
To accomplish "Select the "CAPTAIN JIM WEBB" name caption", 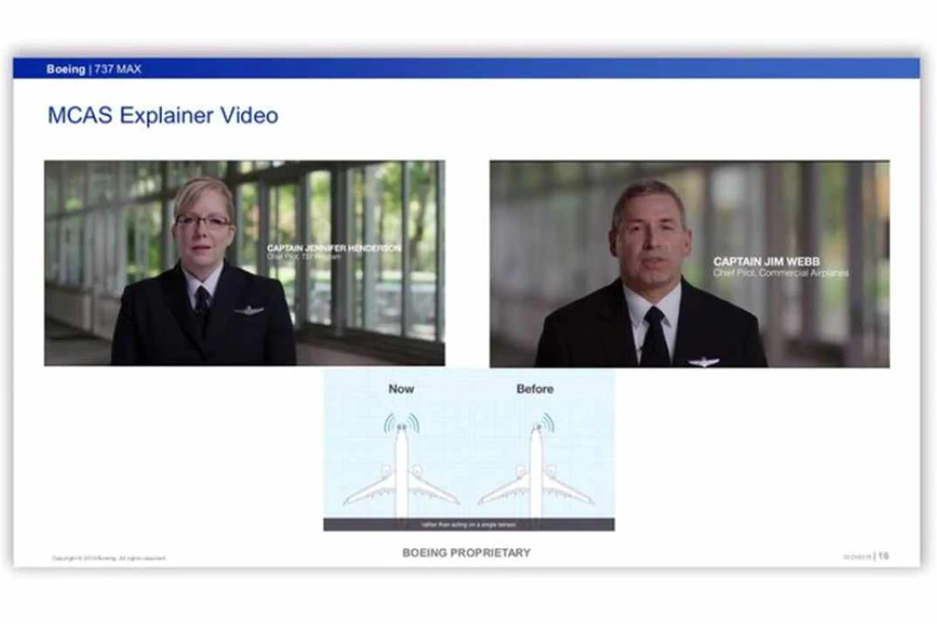I will pos(766,261).
